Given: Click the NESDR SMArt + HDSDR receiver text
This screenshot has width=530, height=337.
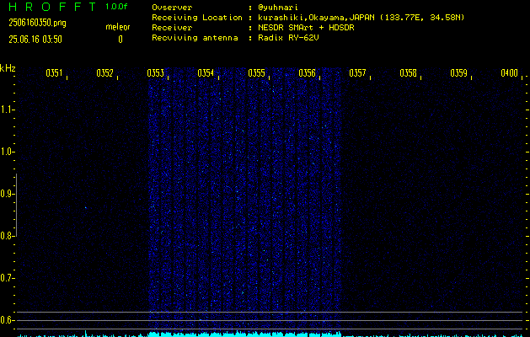Looking at the screenshot, I should pyautogui.click(x=306, y=28).
